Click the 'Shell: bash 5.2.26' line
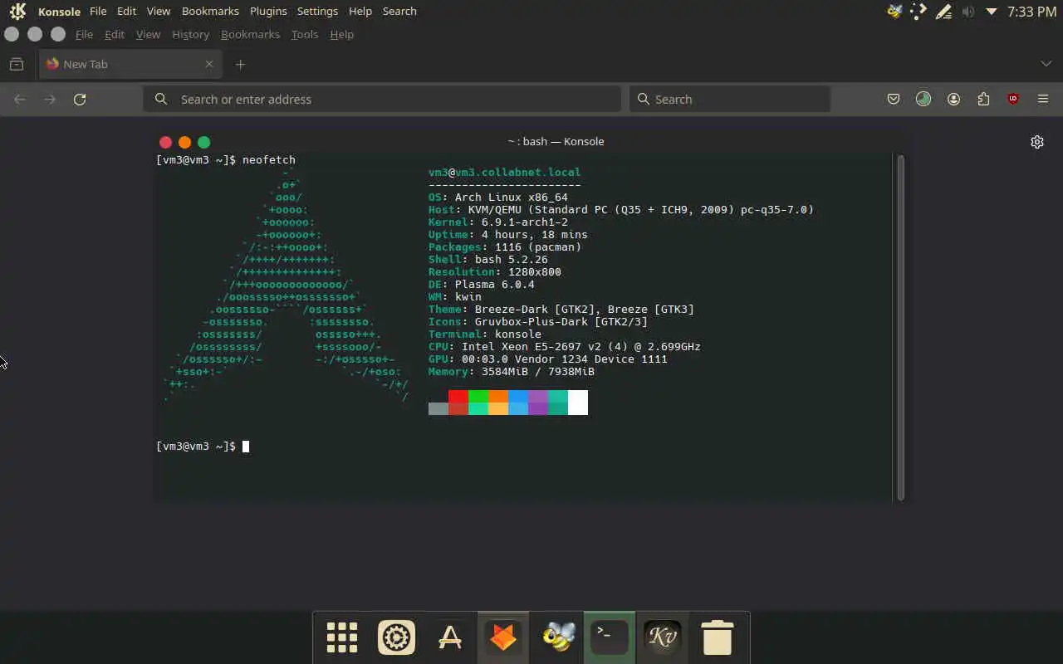This screenshot has height=664, width=1063. (x=488, y=259)
